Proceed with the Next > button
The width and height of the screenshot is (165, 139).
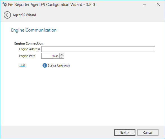(125, 133)
